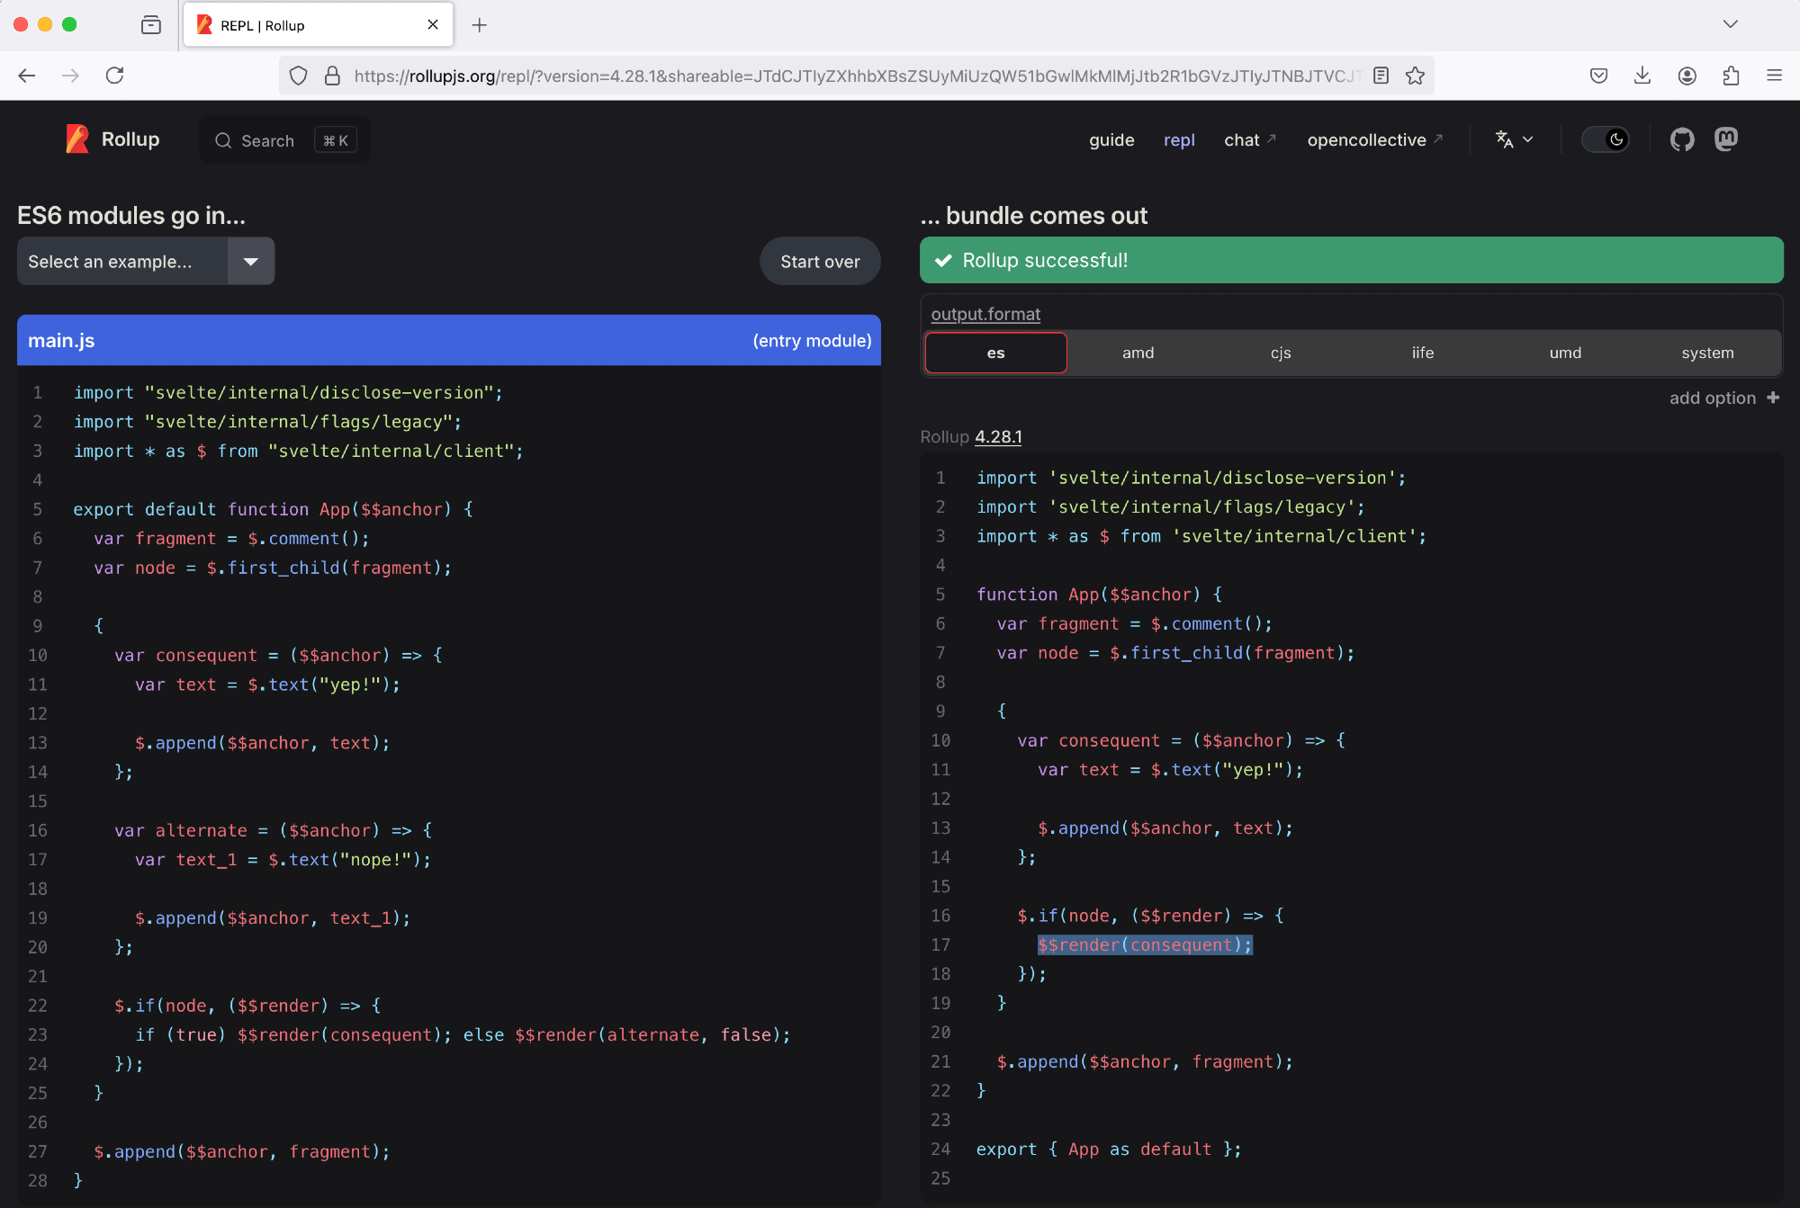This screenshot has width=1800, height=1208.
Task: Bookmark page with star icon
Action: click(x=1415, y=76)
